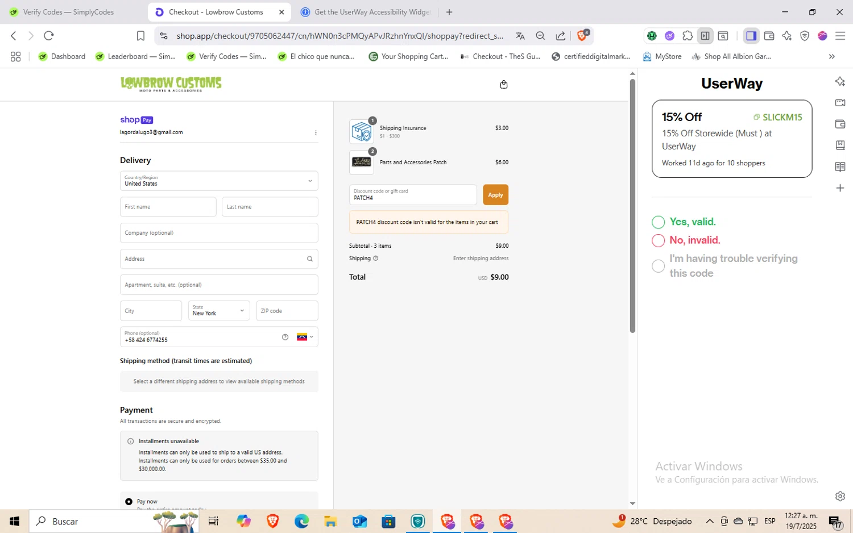Open Leo AI sparkle icon in toolbar
The image size is (853, 533).
click(x=787, y=36)
